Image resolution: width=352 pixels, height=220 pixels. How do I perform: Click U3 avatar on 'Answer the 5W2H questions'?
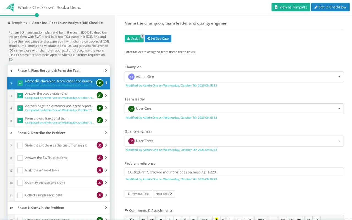[100, 158]
